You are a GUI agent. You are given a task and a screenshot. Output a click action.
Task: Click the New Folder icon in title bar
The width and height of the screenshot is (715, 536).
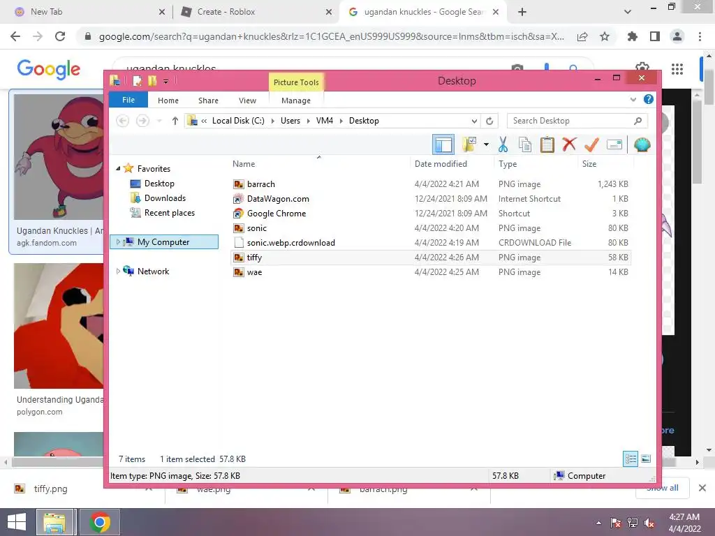click(152, 81)
